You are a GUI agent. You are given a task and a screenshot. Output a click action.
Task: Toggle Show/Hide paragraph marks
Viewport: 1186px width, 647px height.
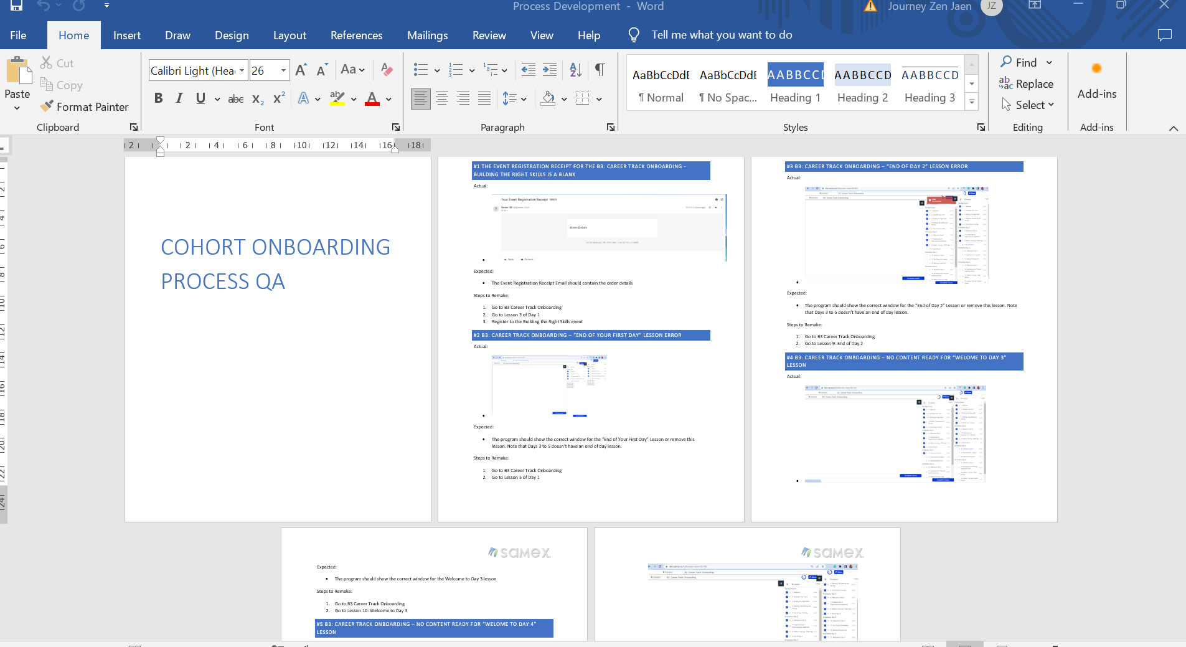[x=600, y=70]
